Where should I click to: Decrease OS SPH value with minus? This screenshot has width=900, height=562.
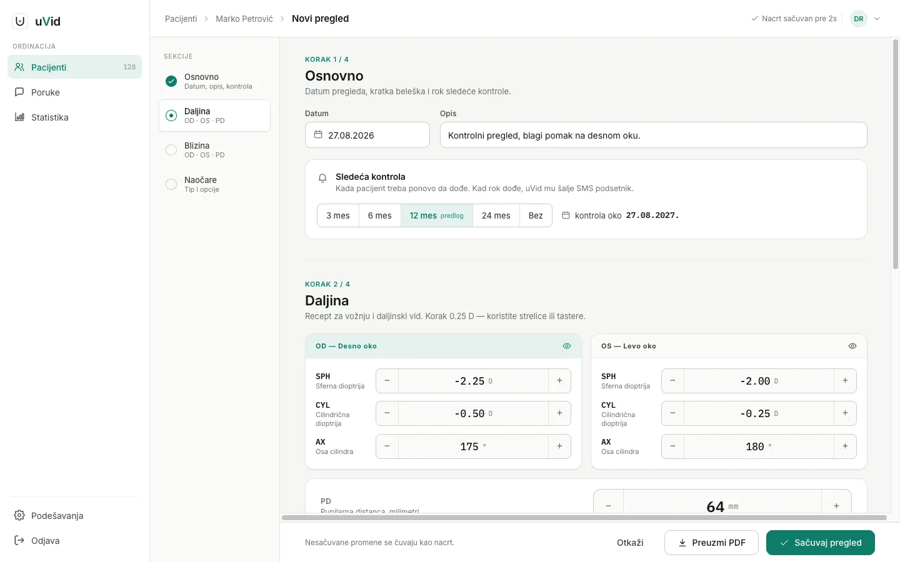coord(672,381)
